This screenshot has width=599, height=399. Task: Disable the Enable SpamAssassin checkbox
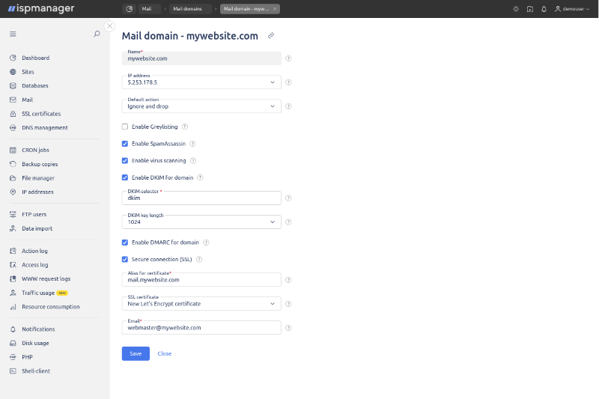pos(125,144)
